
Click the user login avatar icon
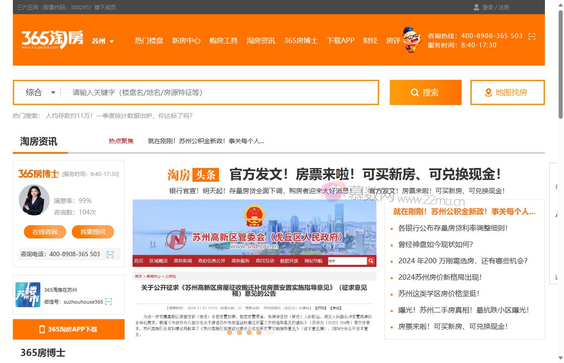tap(476, 7)
